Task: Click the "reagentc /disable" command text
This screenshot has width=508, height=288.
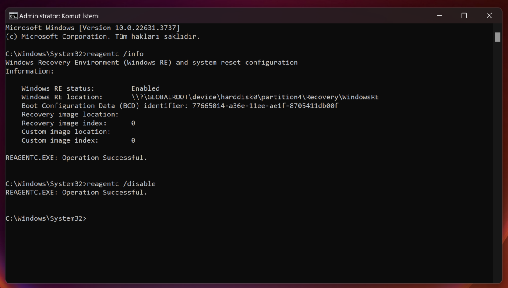Action: 121,184
